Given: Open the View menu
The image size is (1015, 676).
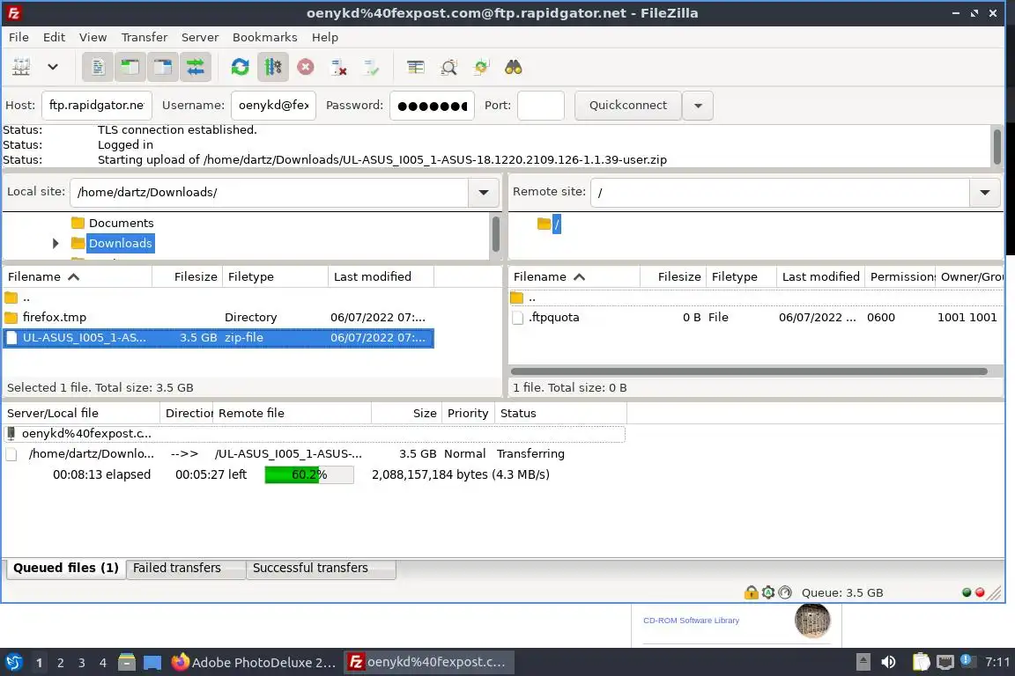Looking at the screenshot, I should click(x=93, y=37).
